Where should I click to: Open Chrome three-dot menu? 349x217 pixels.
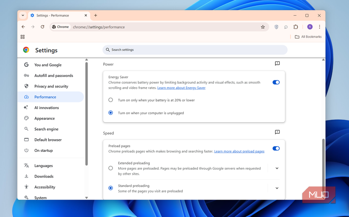click(319, 27)
